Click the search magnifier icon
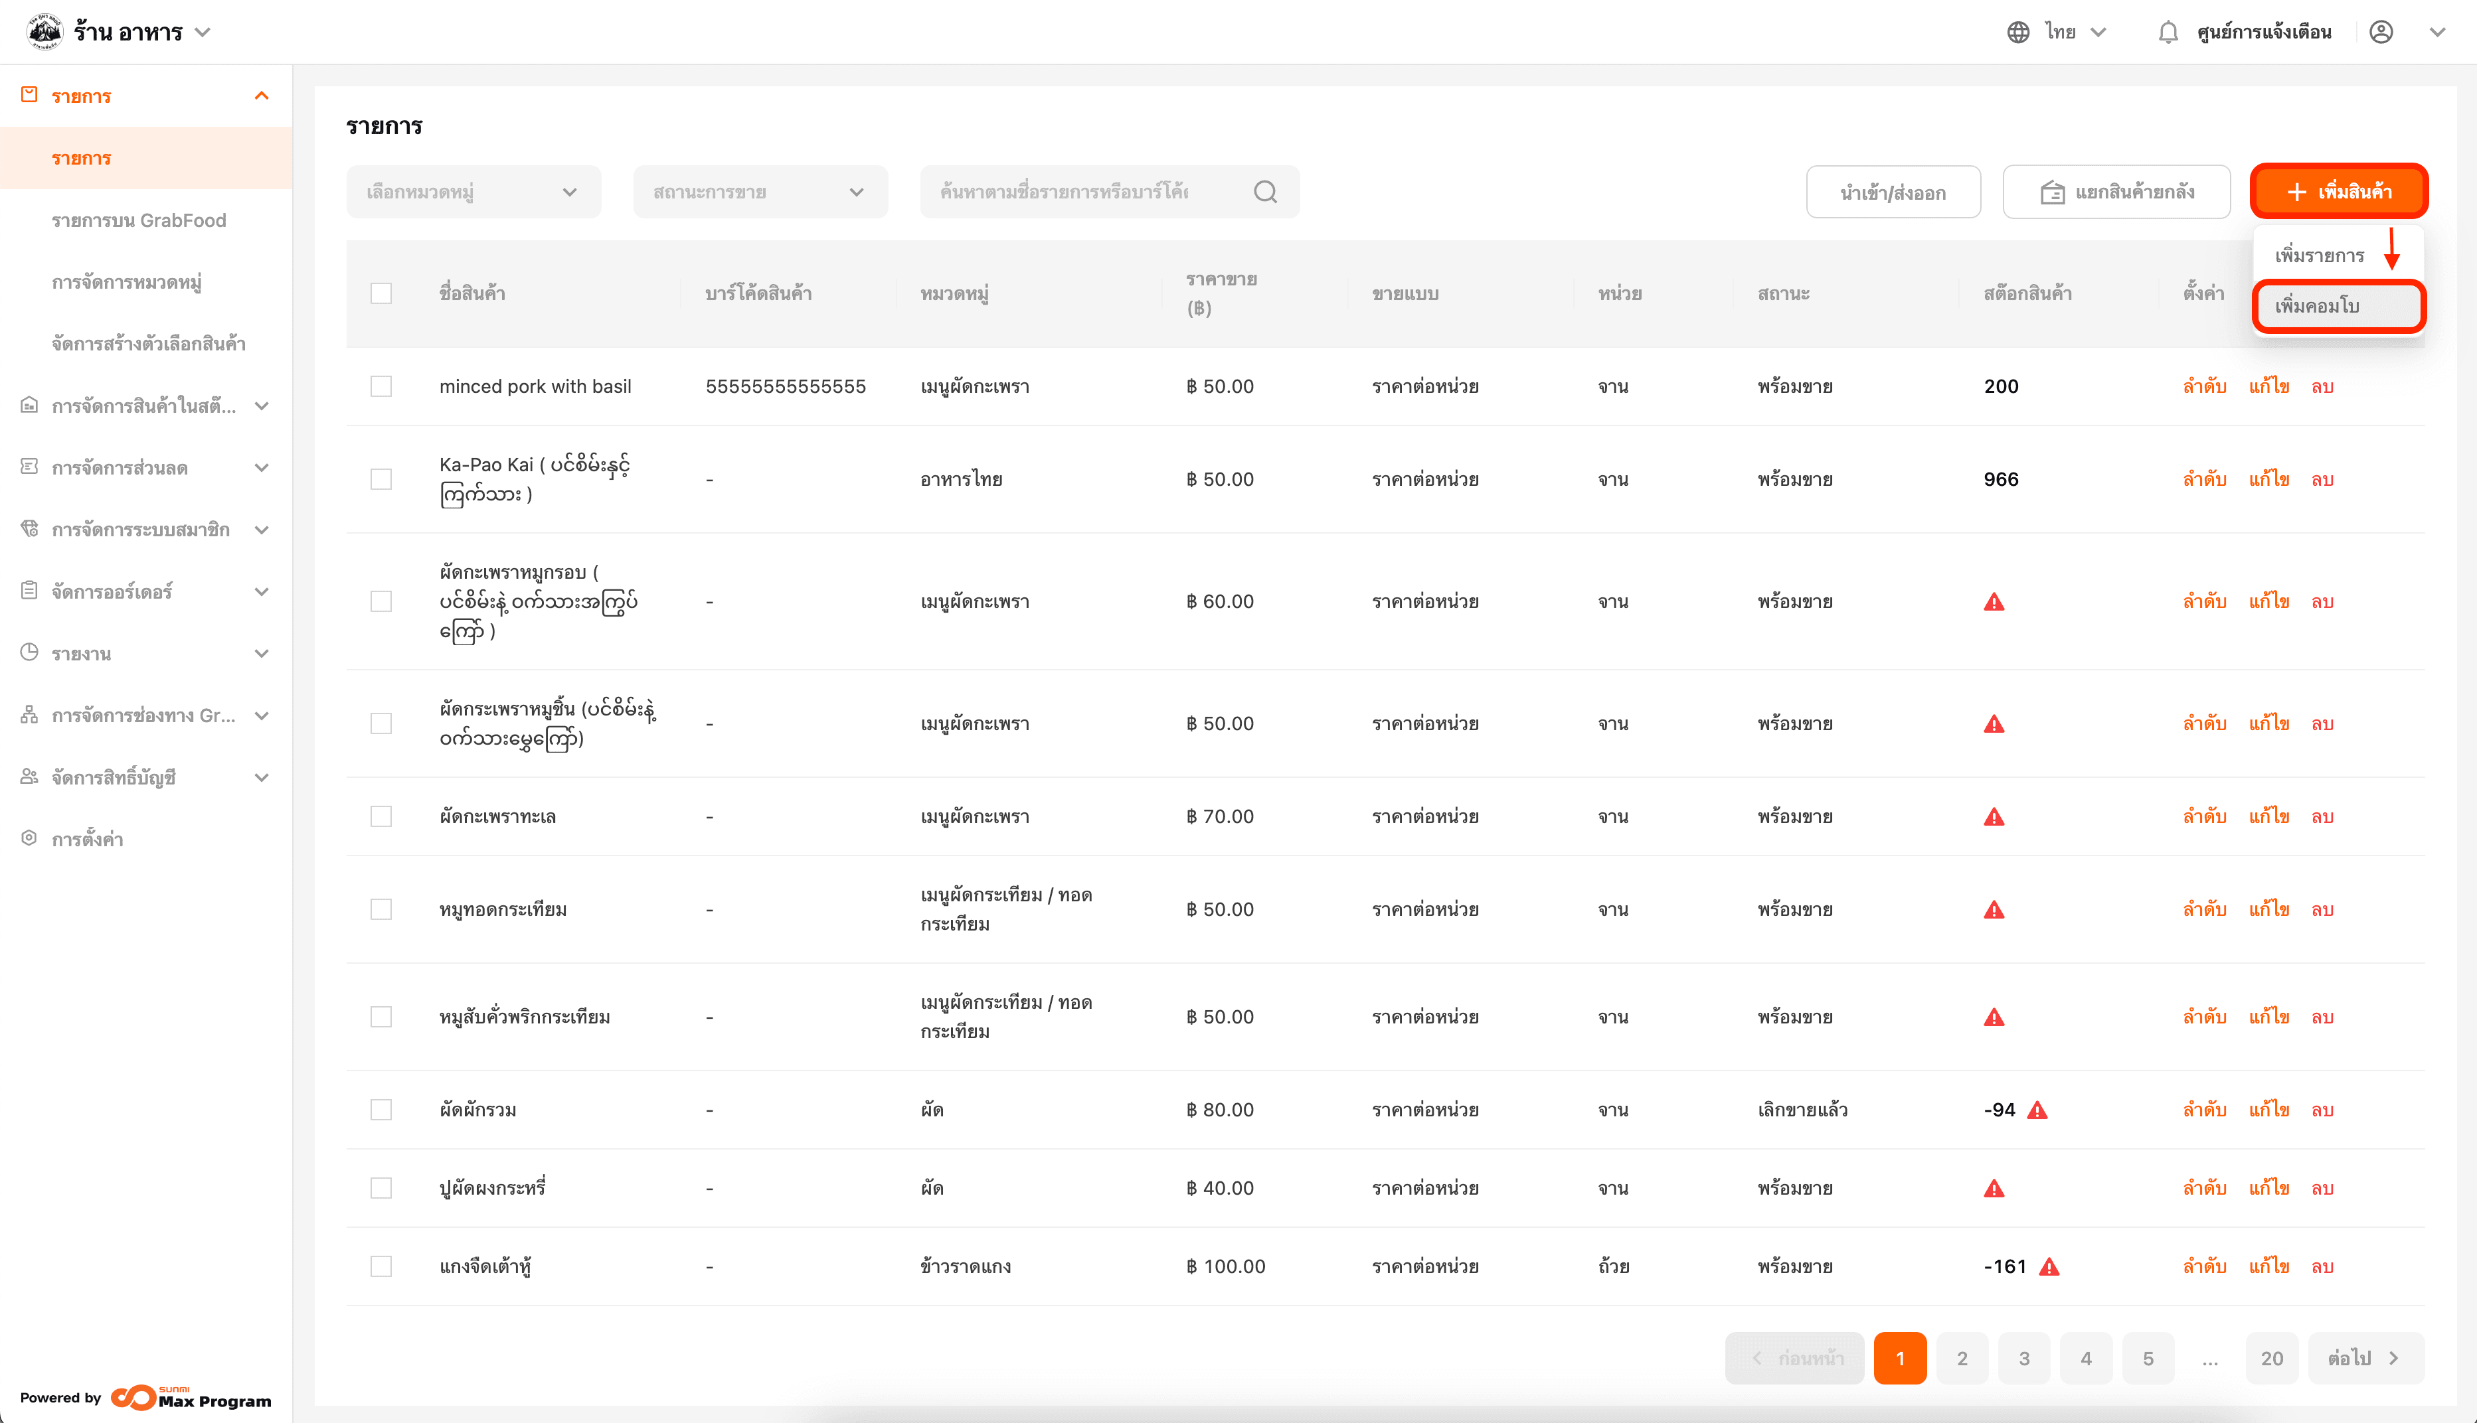This screenshot has height=1423, width=2477. coord(1264,192)
